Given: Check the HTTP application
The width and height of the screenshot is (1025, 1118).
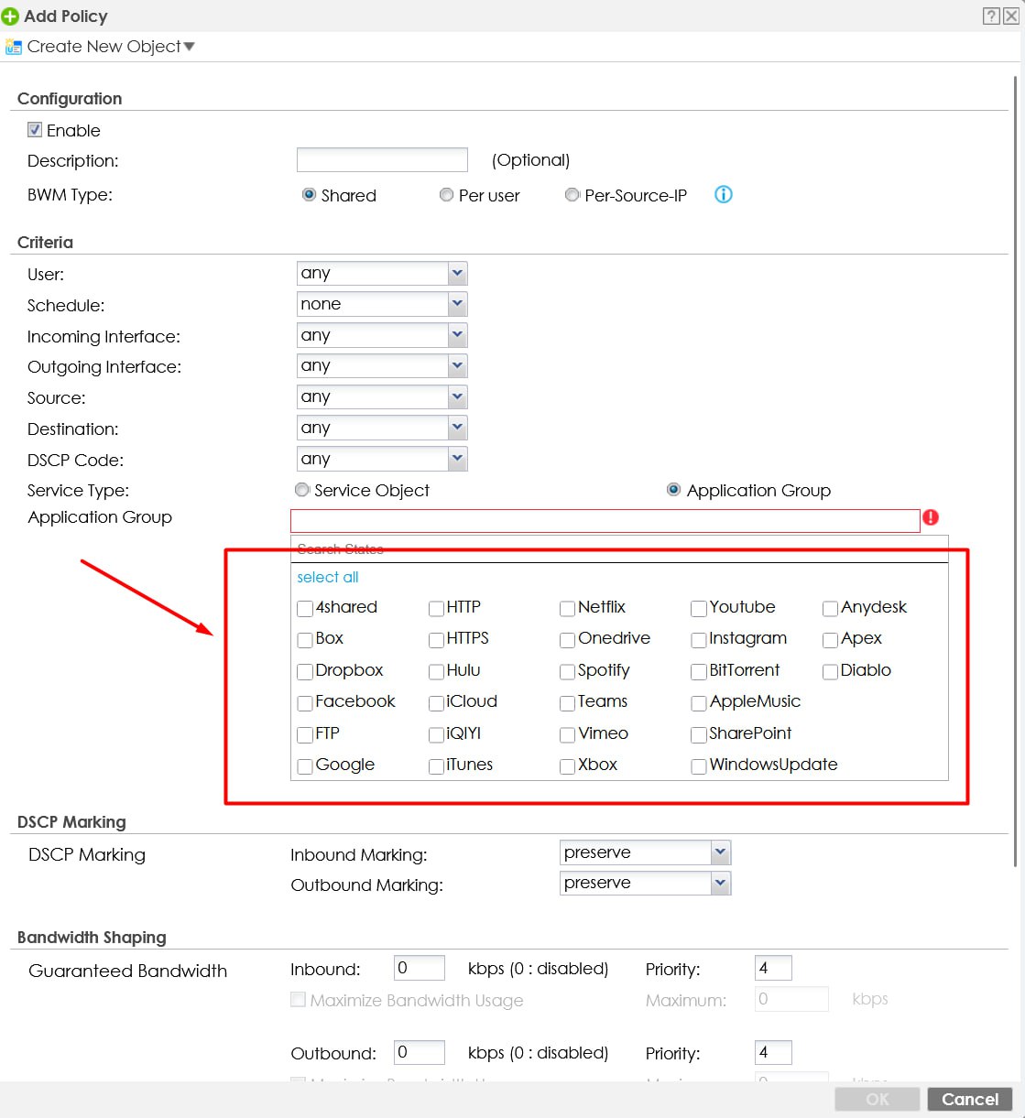Looking at the screenshot, I should [436, 609].
